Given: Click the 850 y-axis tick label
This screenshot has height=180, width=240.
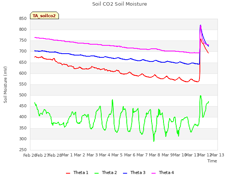Looking at the screenshot, I should 23,19.
